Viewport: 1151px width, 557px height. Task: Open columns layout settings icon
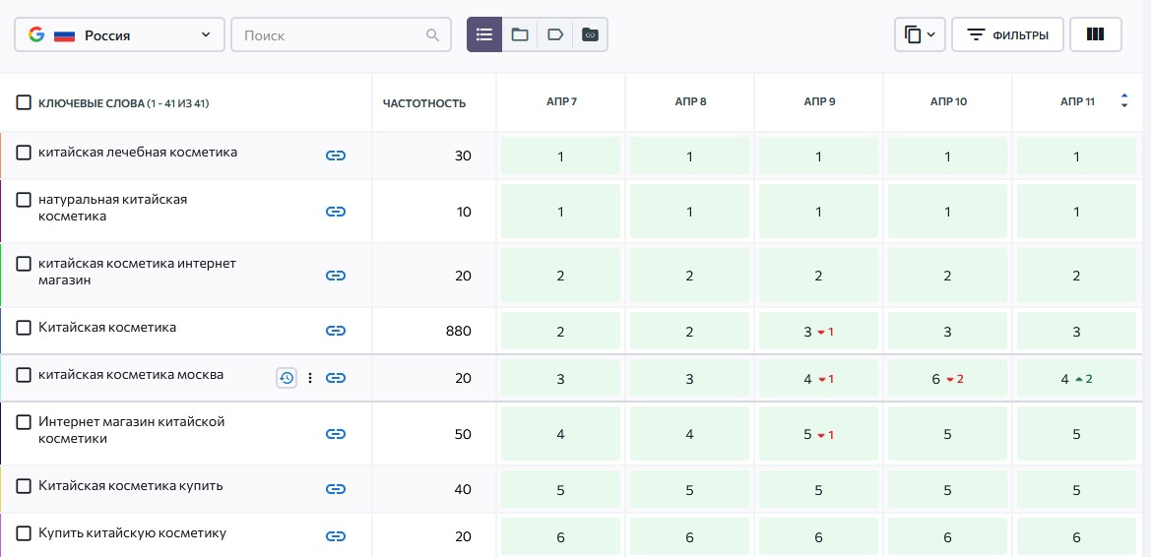[x=1095, y=34]
